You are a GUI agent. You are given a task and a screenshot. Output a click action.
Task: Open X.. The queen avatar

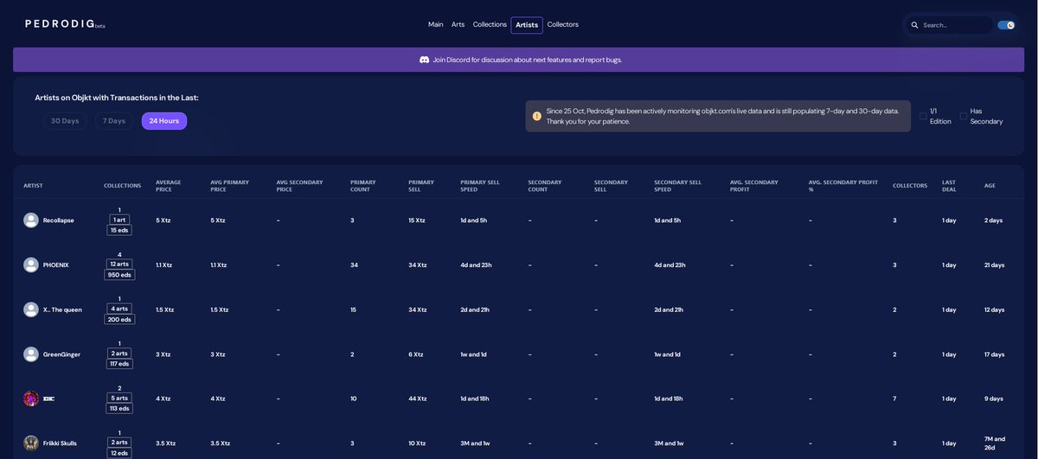31,309
